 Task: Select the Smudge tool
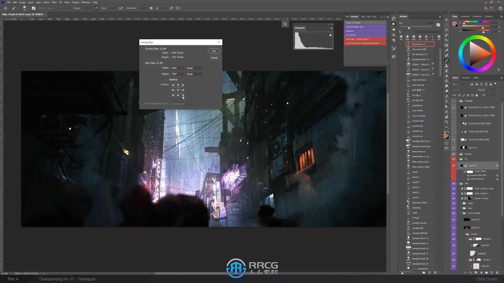click(x=446, y=86)
